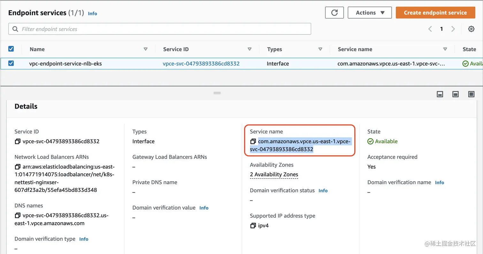
Task: Go to the next page arrow
Action: [x=453, y=29]
